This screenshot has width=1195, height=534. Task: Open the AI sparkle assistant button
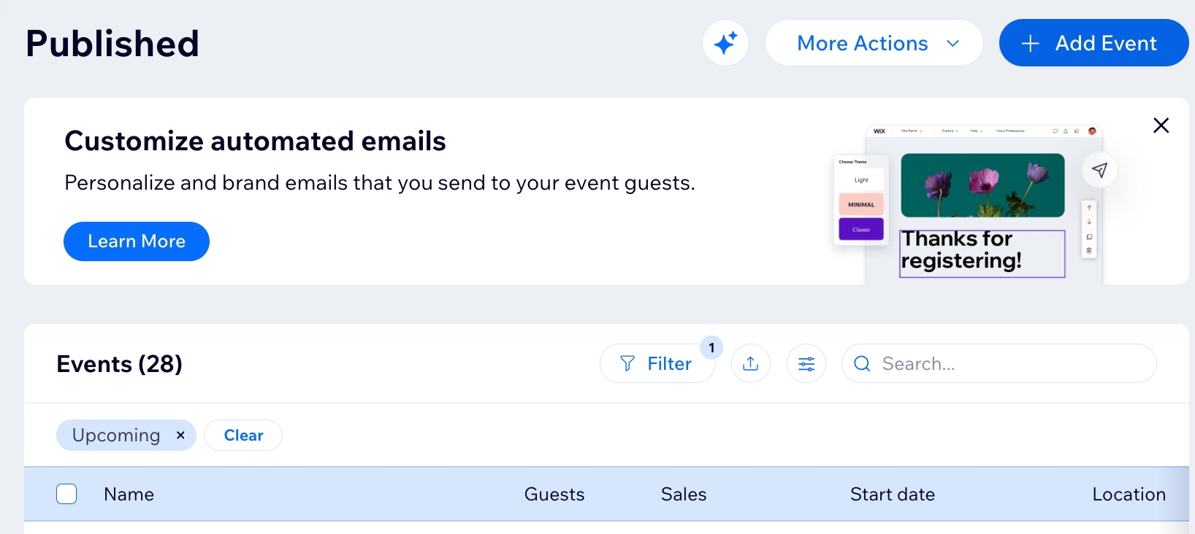pyautogui.click(x=725, y=43)
